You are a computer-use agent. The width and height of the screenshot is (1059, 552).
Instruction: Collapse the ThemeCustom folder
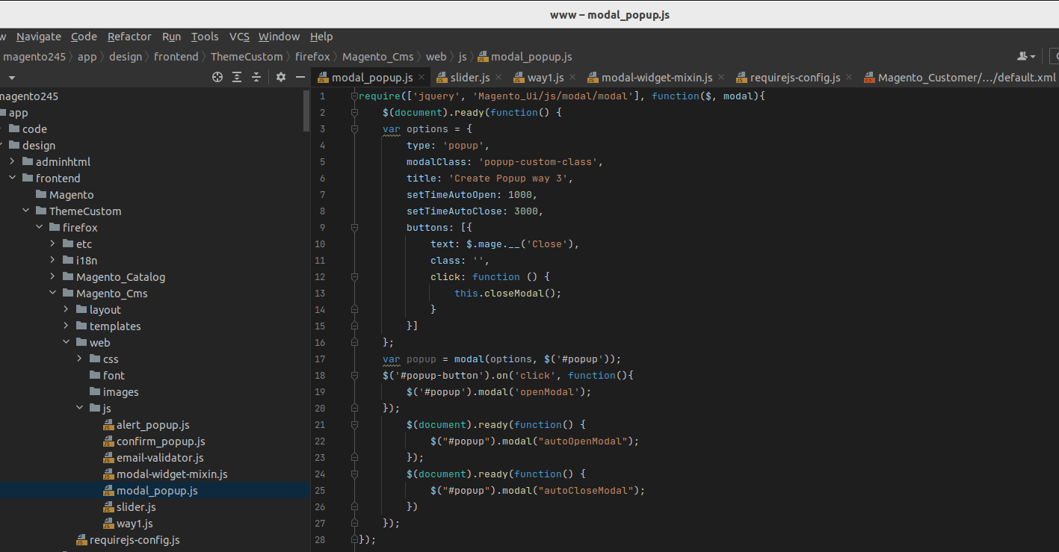click(x=26, y=211)
